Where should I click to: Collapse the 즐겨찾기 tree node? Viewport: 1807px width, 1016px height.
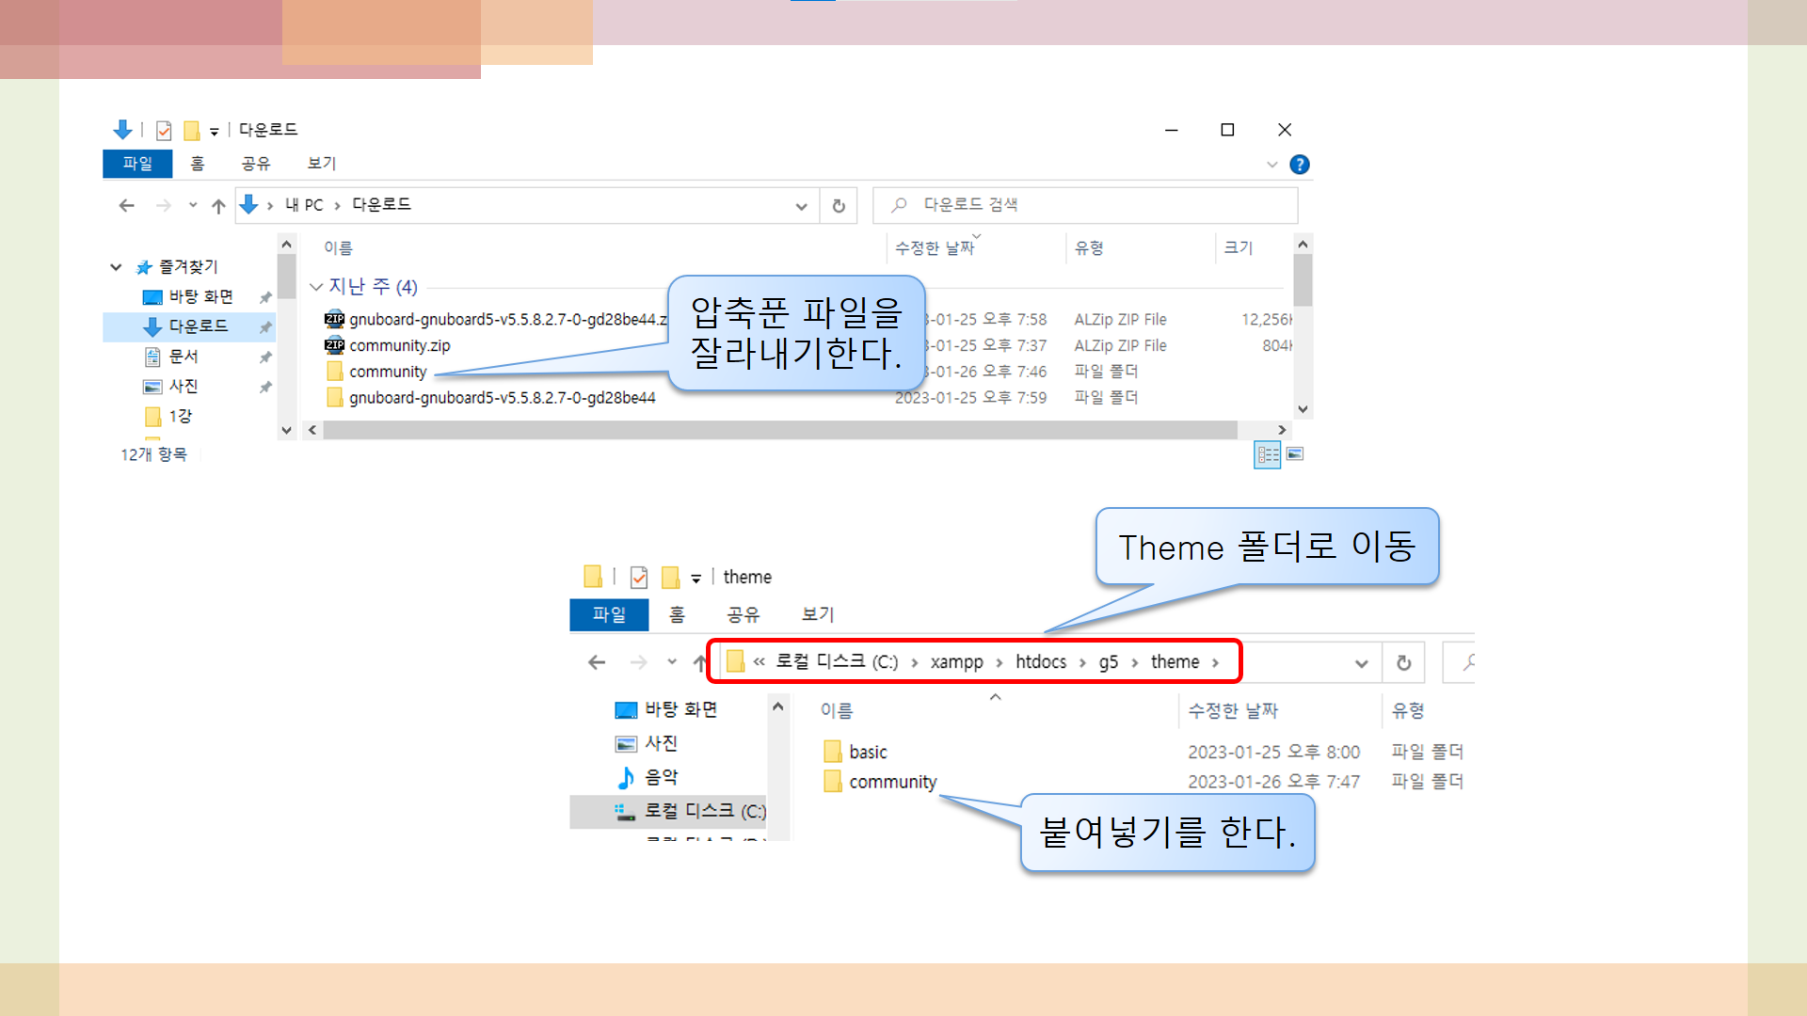(x=116, y=267)
